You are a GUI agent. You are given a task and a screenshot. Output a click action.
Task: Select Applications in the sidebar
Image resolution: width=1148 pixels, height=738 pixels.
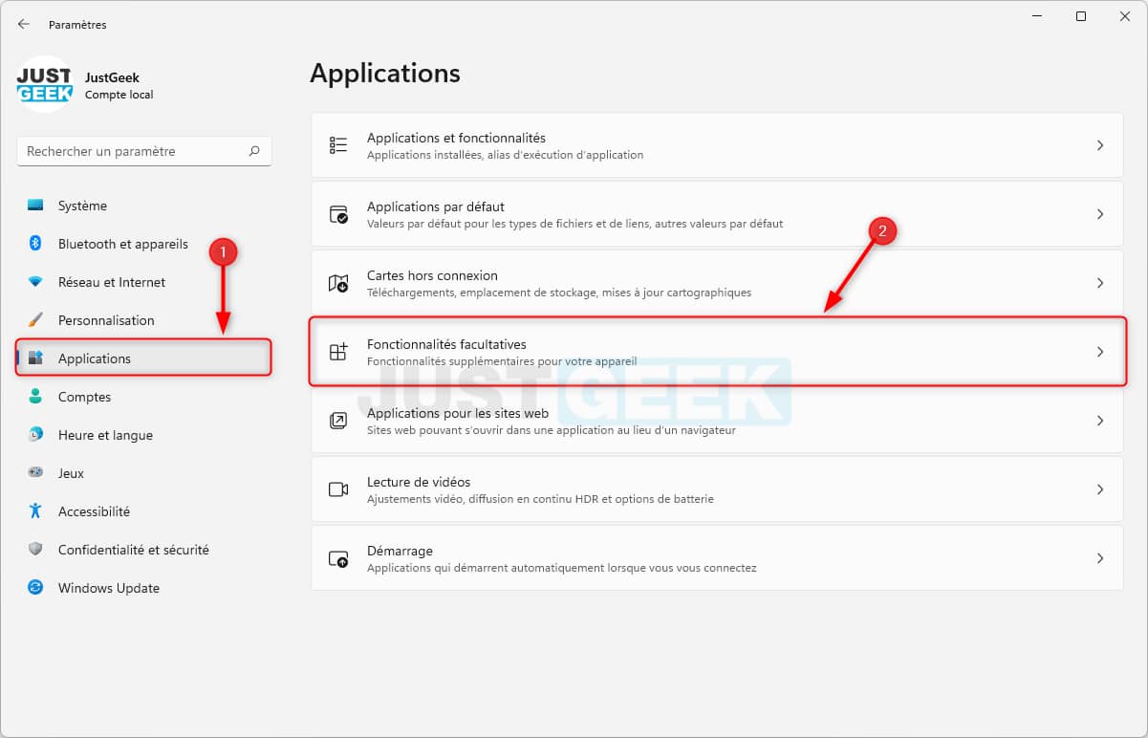(x=144, y=358)
